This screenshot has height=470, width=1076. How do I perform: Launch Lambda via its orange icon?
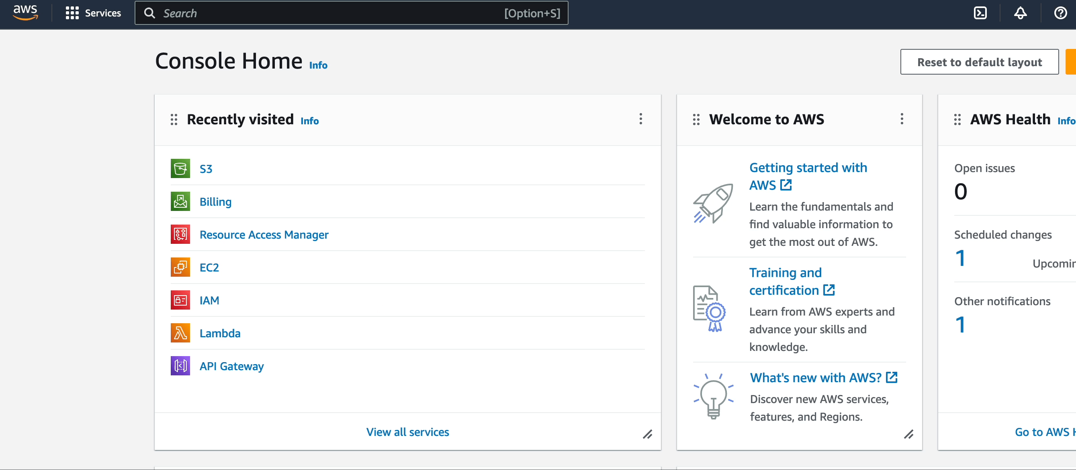pyautogui.click(x=180, y=333)
